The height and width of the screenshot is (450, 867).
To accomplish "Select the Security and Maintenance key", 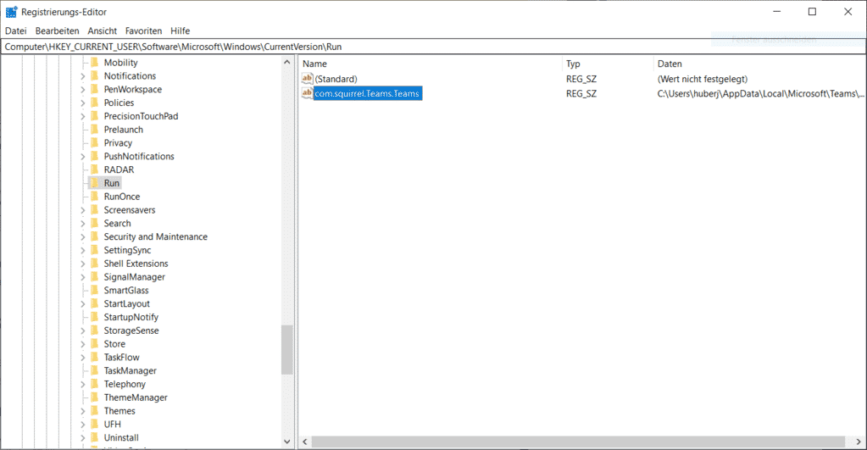I will 155,236.
